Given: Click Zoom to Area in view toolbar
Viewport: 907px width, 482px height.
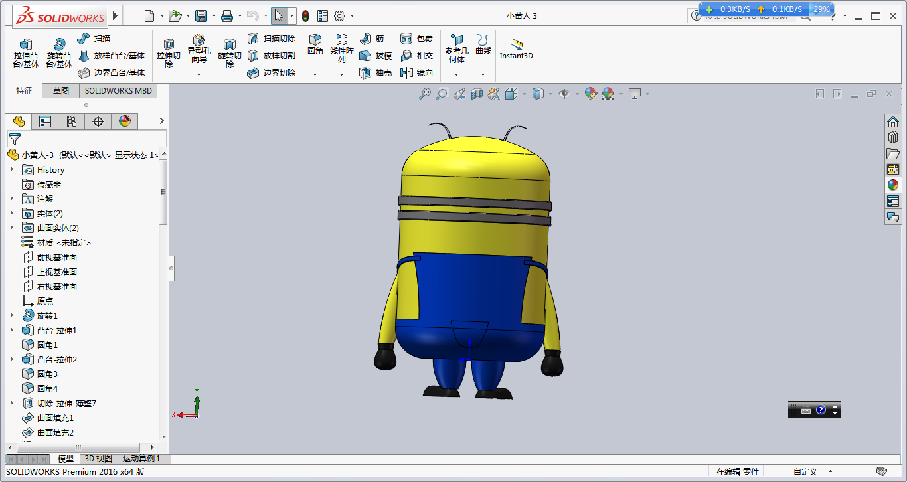Looking at the screenshot, I should pos(442,94).
